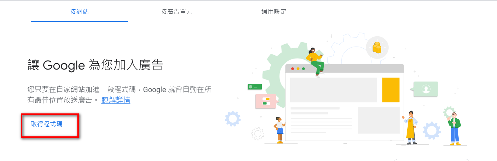Image resolution: width=497 pixels, height=161 pixels.
Task: Open the 按廣告單元 tab
Action: point(176,12)
